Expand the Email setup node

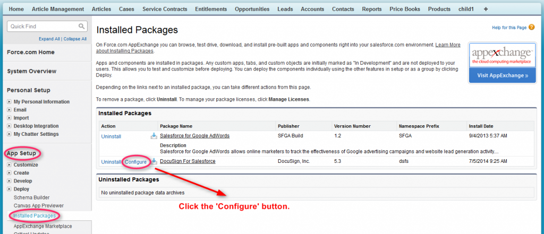pos(9,110)
